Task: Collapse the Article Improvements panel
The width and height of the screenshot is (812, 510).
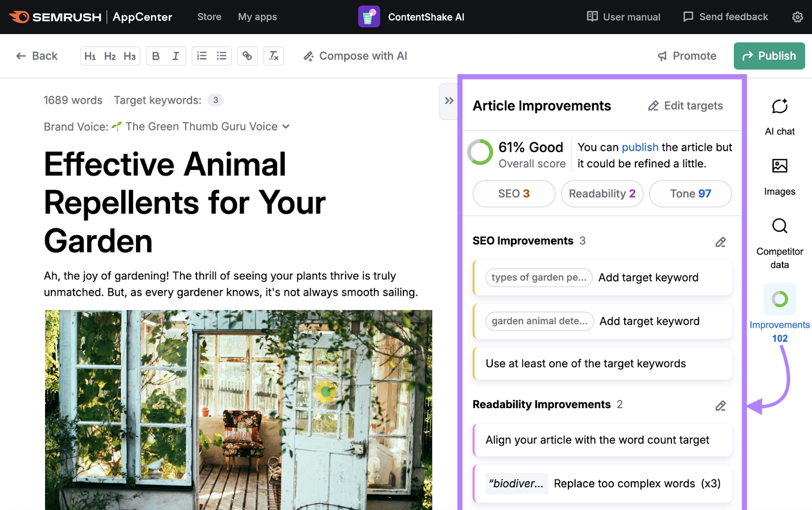Action: click(x=449, y=101)
